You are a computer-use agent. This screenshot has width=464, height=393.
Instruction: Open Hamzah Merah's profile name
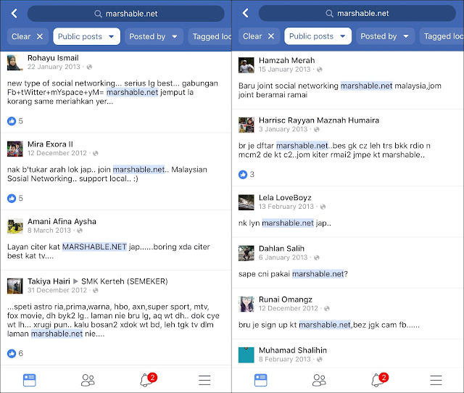(287, 60)
